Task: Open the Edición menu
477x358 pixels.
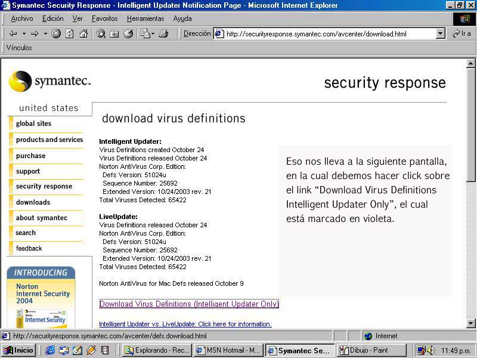Action: pos(53,18)
